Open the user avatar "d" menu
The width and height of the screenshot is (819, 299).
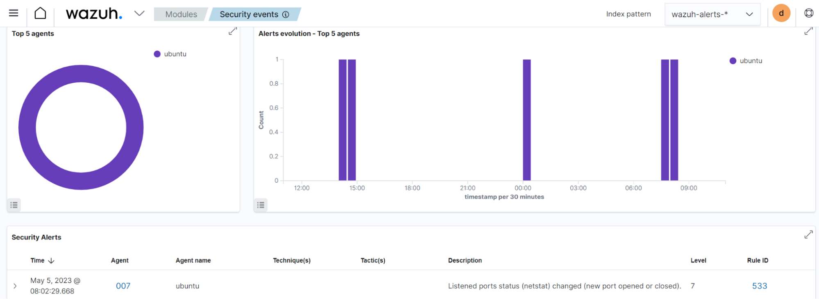pos(781,13)
